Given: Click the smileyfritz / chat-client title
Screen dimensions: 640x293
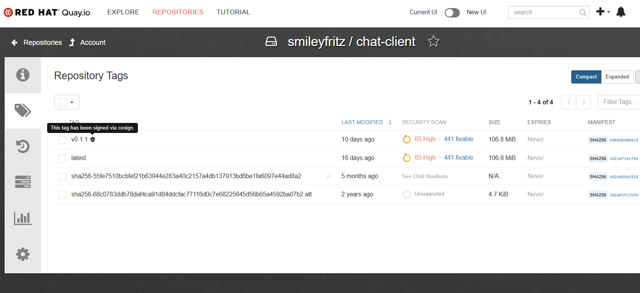Looking at the screenshot, I should 351,41.
